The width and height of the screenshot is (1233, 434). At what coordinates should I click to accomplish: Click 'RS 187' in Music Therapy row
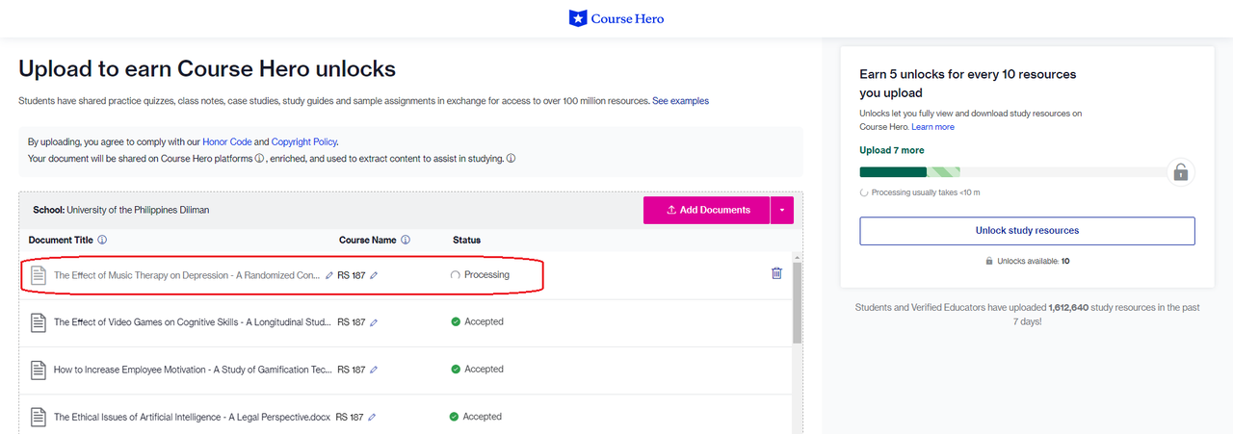(x=352, y=275)
